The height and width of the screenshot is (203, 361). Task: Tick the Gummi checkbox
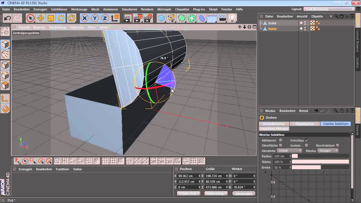click(x=307, y=145)
